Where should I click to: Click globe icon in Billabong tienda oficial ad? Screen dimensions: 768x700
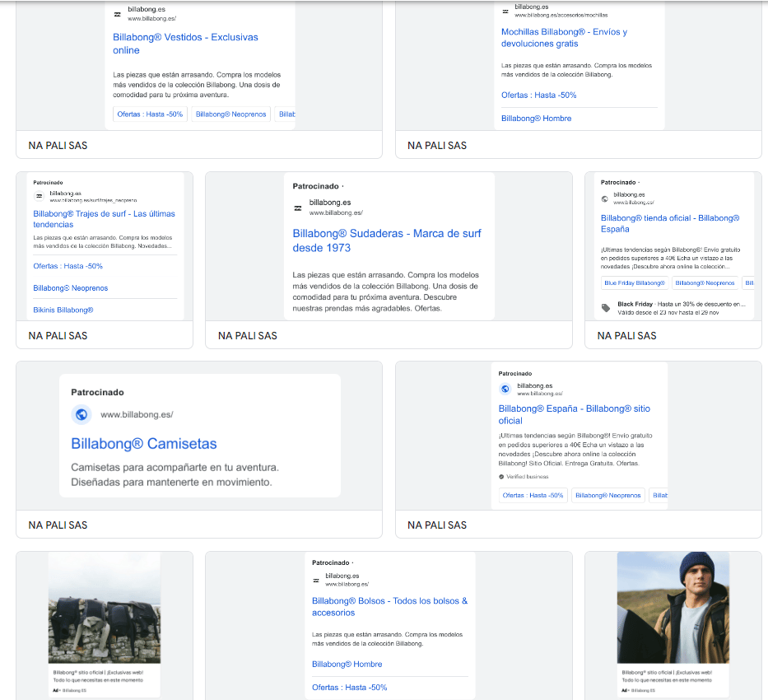point(605,198)
